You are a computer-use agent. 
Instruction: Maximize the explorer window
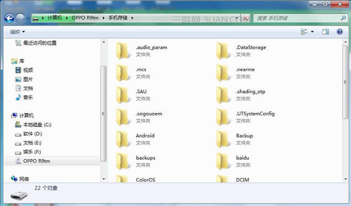coord(326,4)
